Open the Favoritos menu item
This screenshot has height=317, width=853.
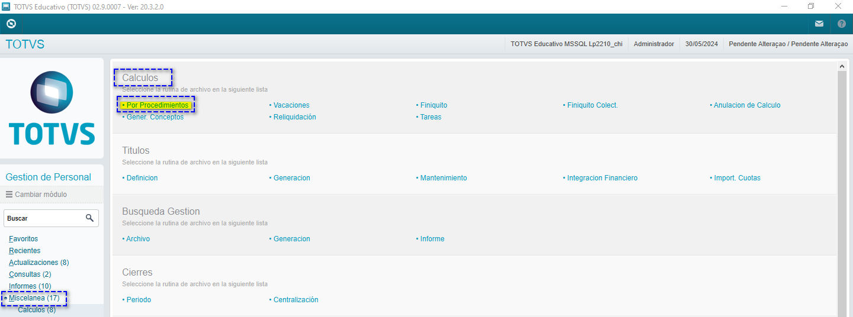point(23,239)
